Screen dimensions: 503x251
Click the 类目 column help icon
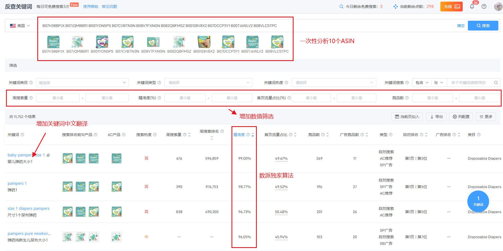(479, 135)
